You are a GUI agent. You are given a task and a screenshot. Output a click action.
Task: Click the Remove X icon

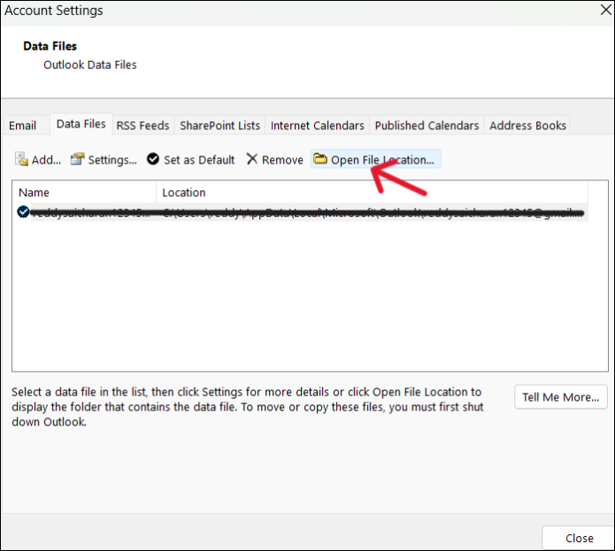(252, 159)
